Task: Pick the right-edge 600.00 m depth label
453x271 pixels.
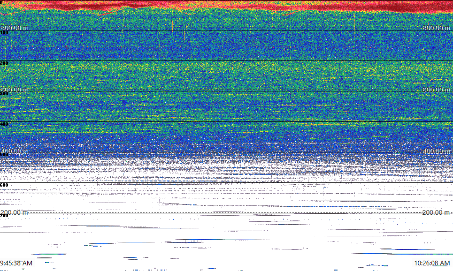Action: tap(436, 90)
